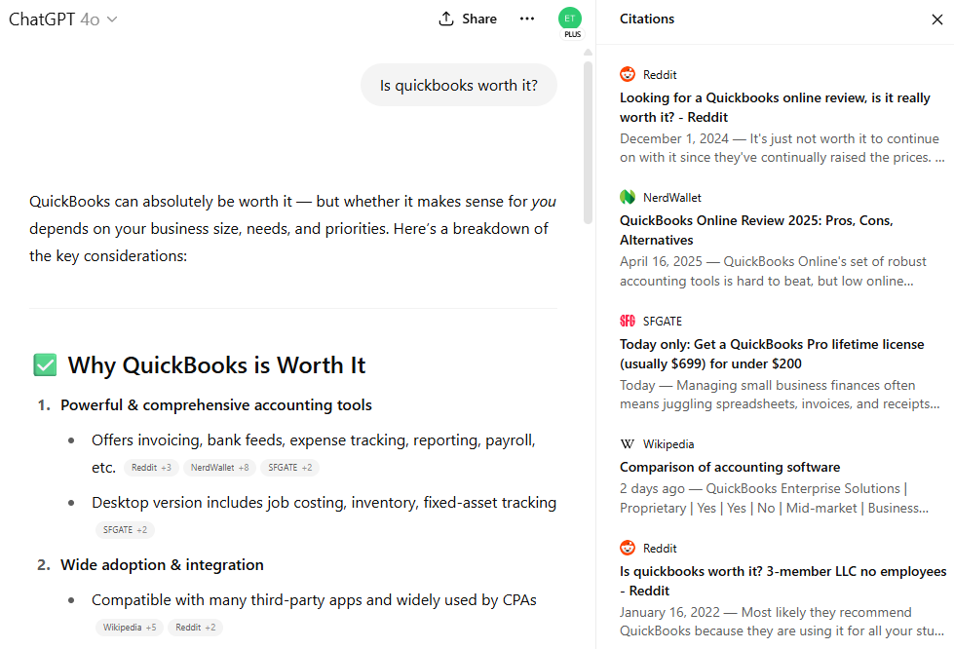
Task: Click the SFGATE source icon
Action: (x=627, y=321)
